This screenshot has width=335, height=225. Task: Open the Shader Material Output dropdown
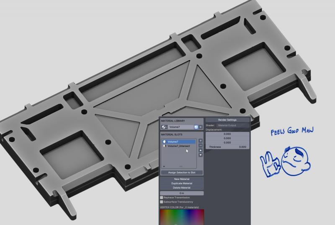coord(232,125)
